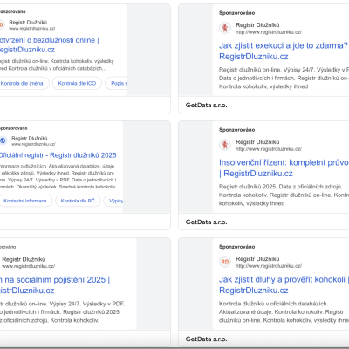The width and height of the screenshot is (349, 349).
Task: Click the GetData s.r.o. label under top-right ad
Action: click(x=206, y=106)
